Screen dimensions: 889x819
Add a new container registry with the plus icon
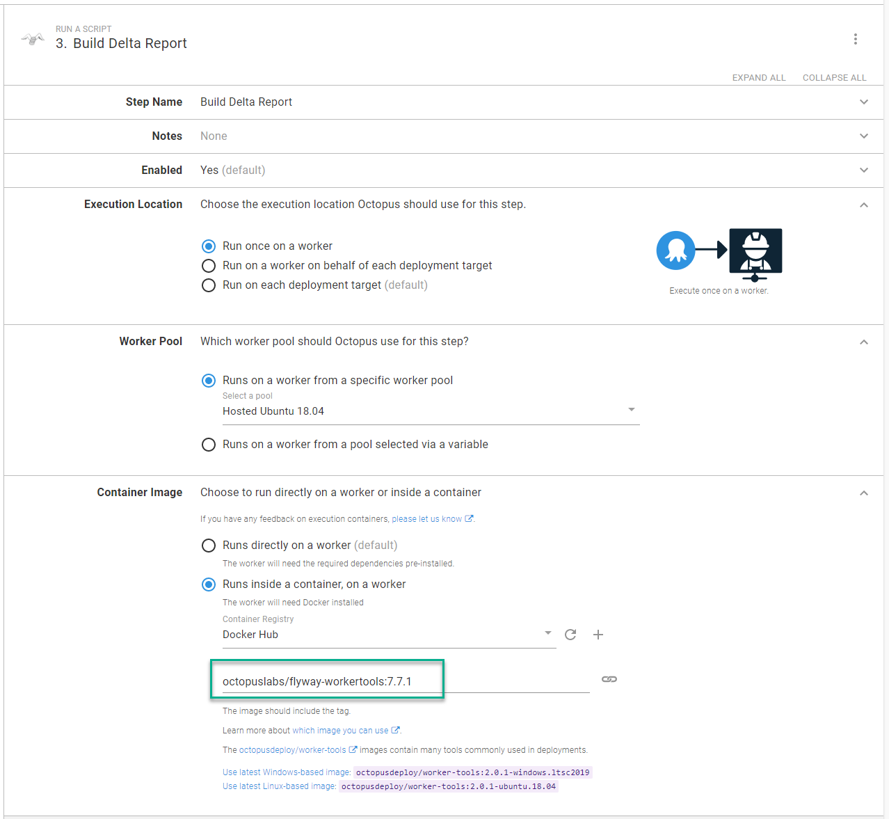click(x=598, y=635)
